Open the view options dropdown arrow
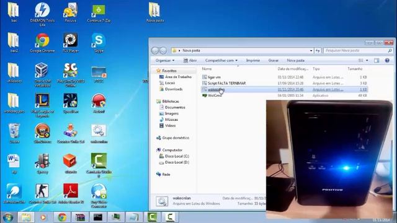Image resolution: width=397 pixels, height=223 pixels. [x=367, y=61]
